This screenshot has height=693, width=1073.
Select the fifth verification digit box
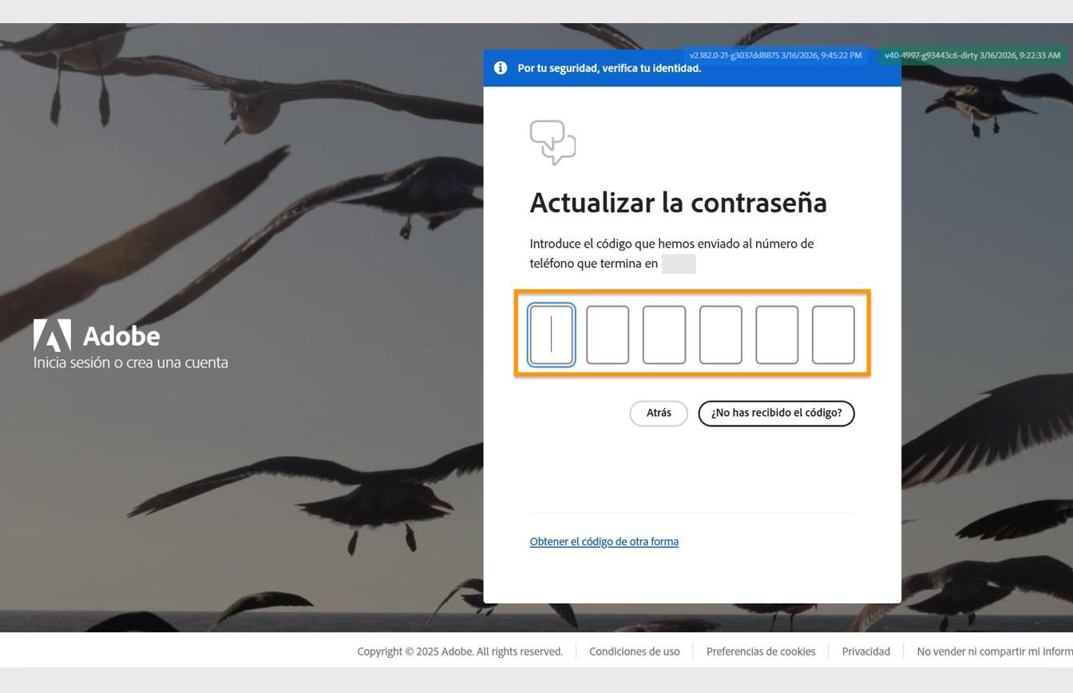coord(777,335)
